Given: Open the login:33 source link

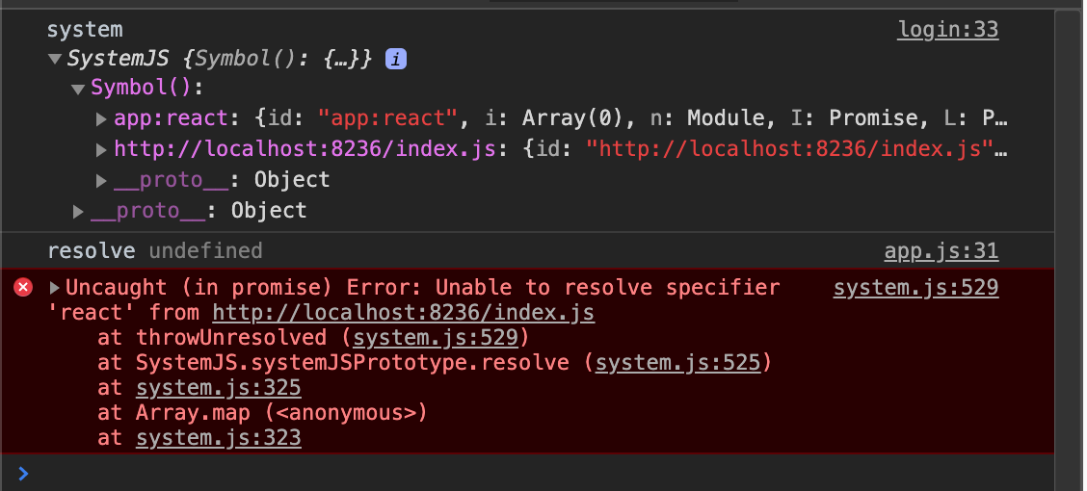Looking at the screenshot, I should tap(947, 30).
